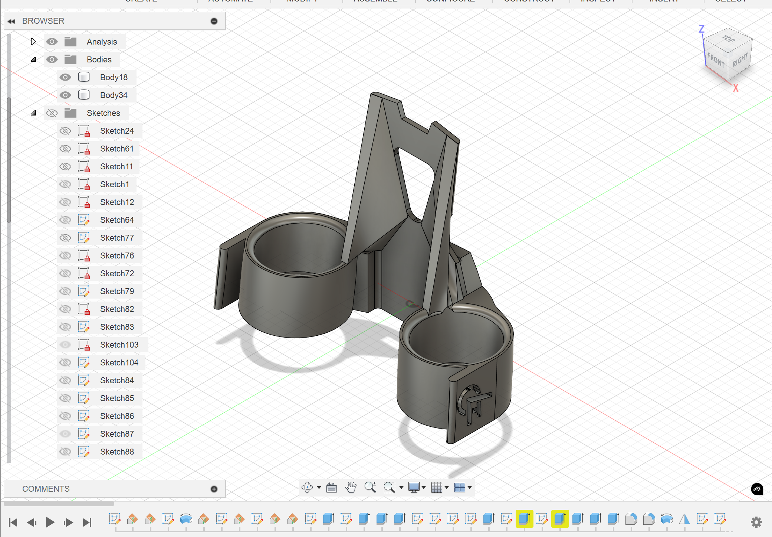Click the Bodies folder icon
The height and width of the screenshot is (537, 772).
[70, 59]
